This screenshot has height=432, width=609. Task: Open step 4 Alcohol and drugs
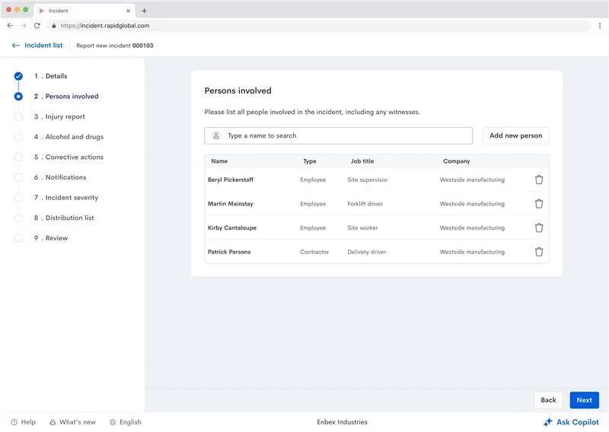(x=69, y=137)
